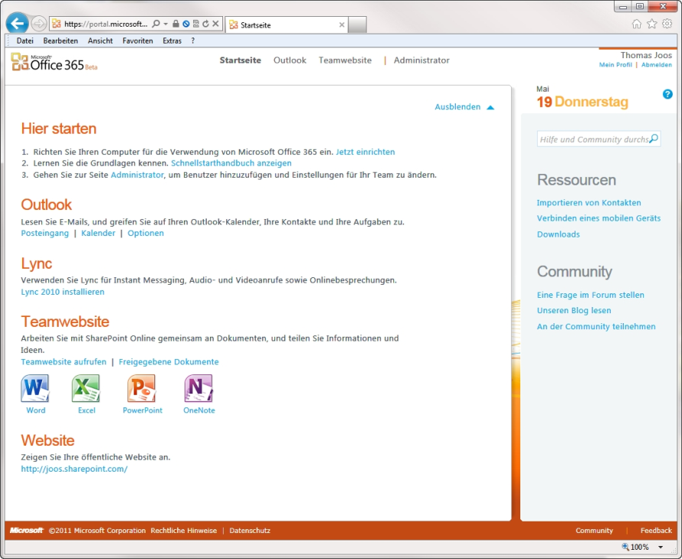
Task: Open the Downloads resource link
Action: [x=558, y=234]
